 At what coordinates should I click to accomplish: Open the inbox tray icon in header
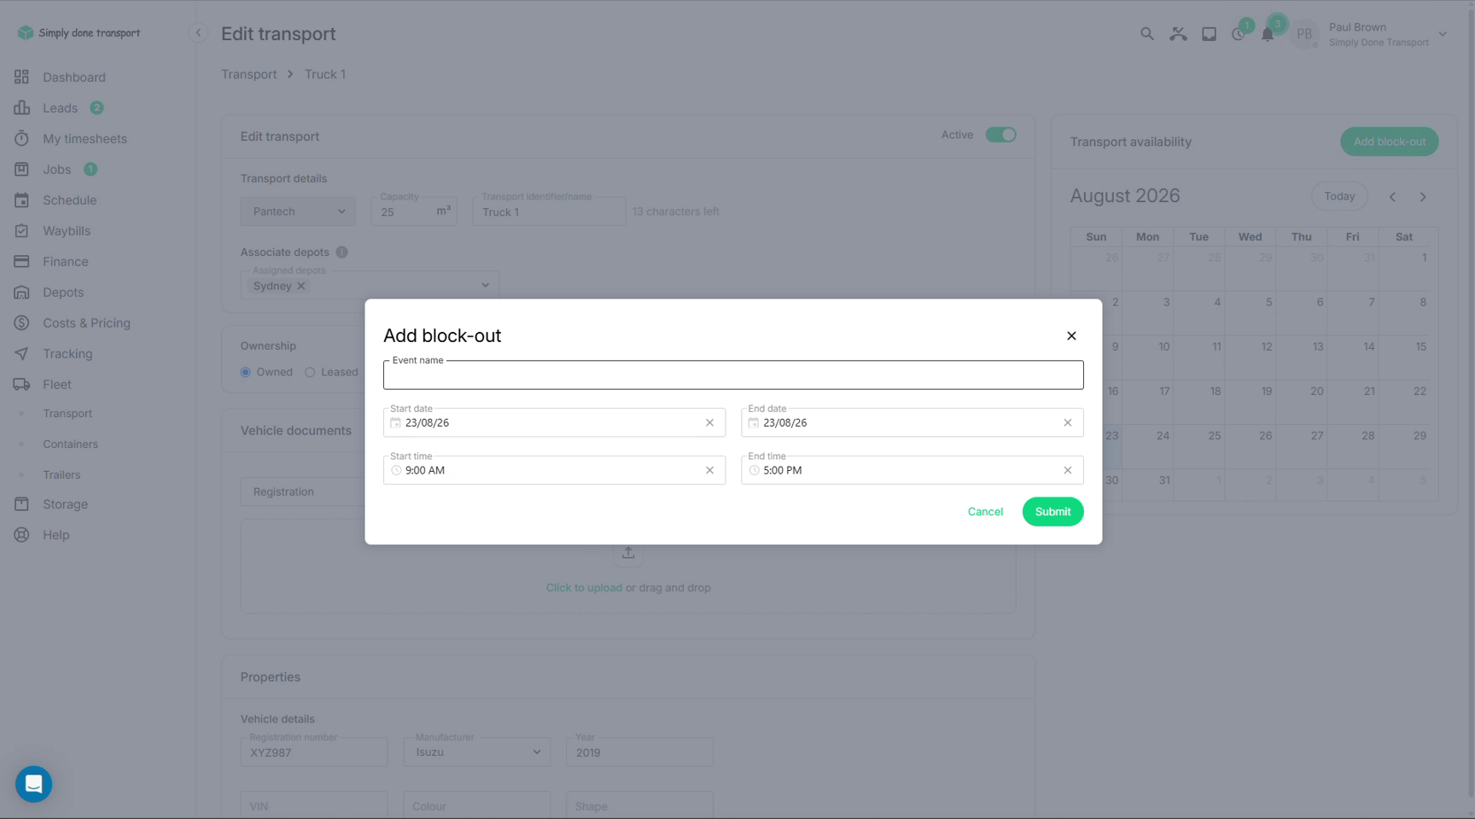1209,34
